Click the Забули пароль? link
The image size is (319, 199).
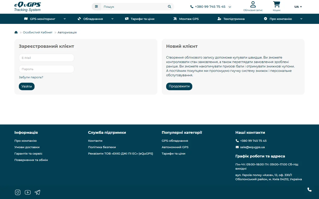tap(31, 77)
